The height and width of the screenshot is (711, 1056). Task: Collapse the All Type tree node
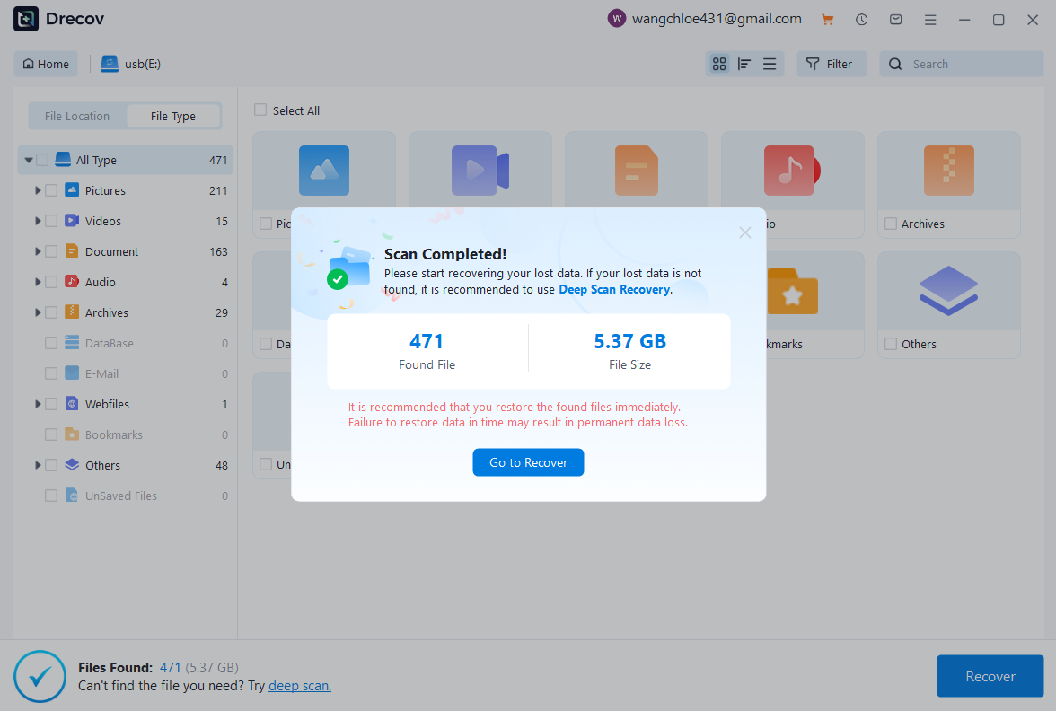click(29, 160)
